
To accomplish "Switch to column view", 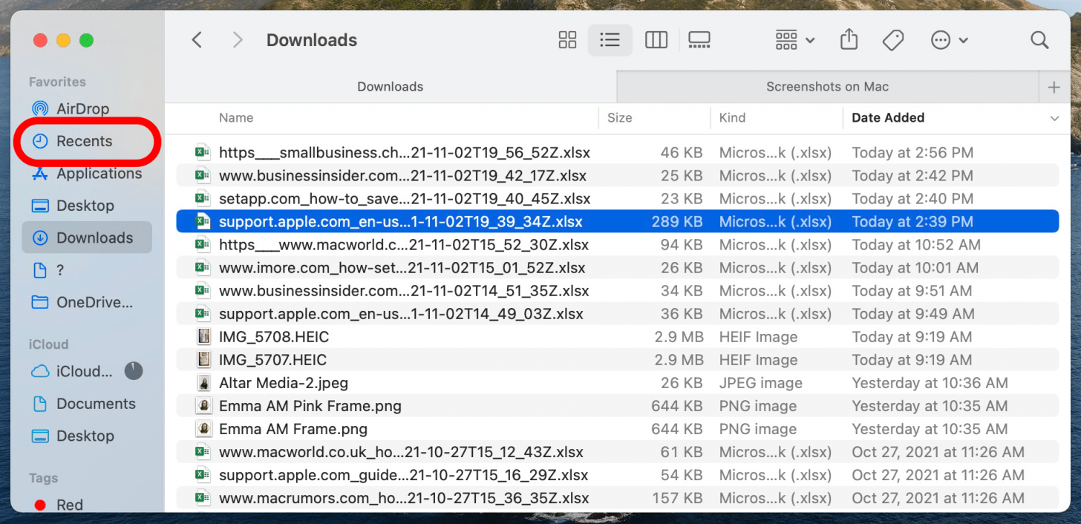I will coord(656,40).
